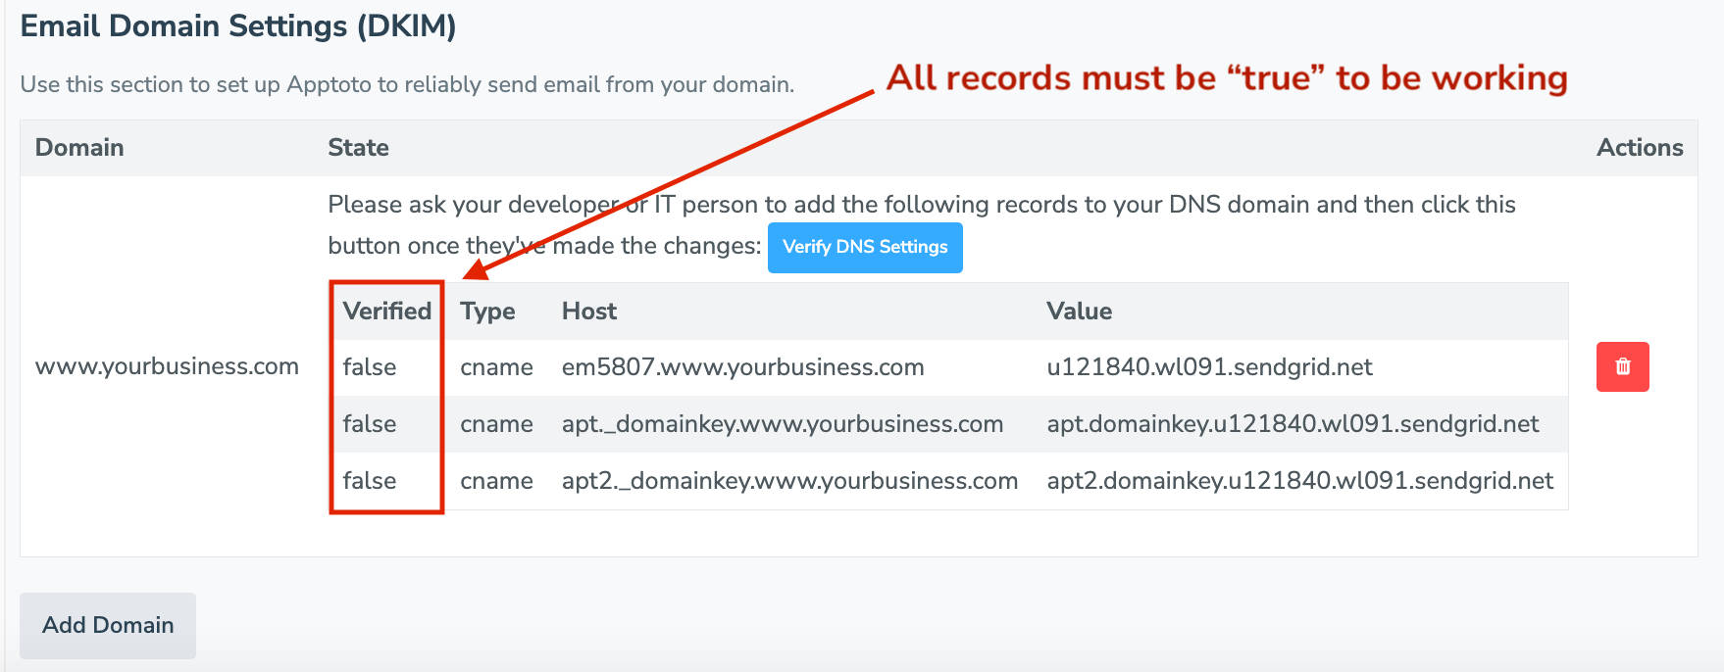Click false in the em5807 row
Image resolution: width=1724 pixels, height=672 pixels.
370,367
